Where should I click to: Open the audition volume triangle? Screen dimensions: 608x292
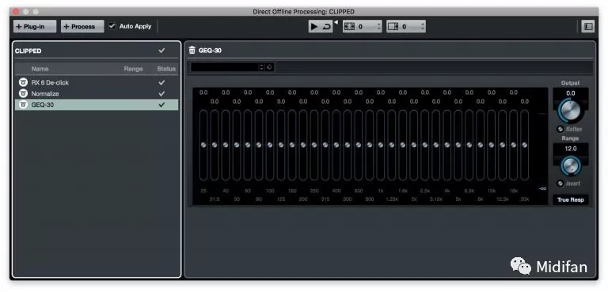point(336,22)
